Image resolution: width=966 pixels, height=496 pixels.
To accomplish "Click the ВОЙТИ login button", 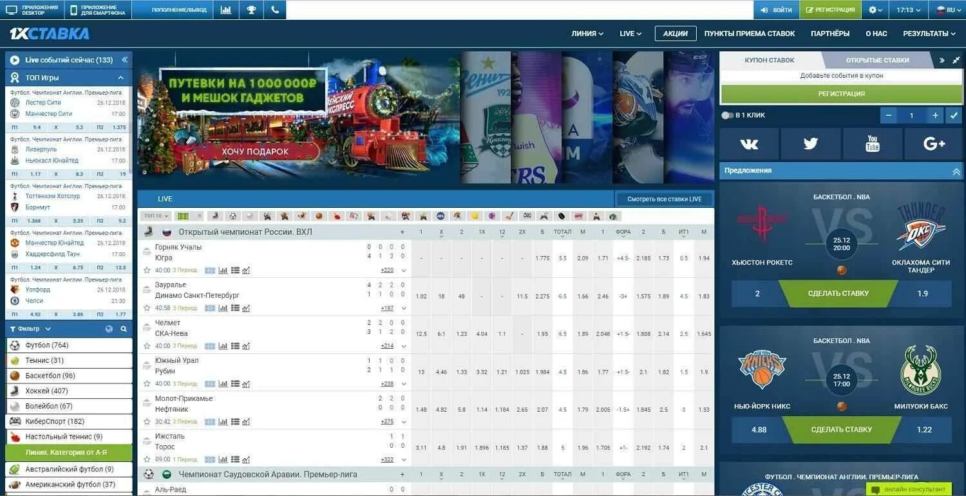I will (776, 10).
